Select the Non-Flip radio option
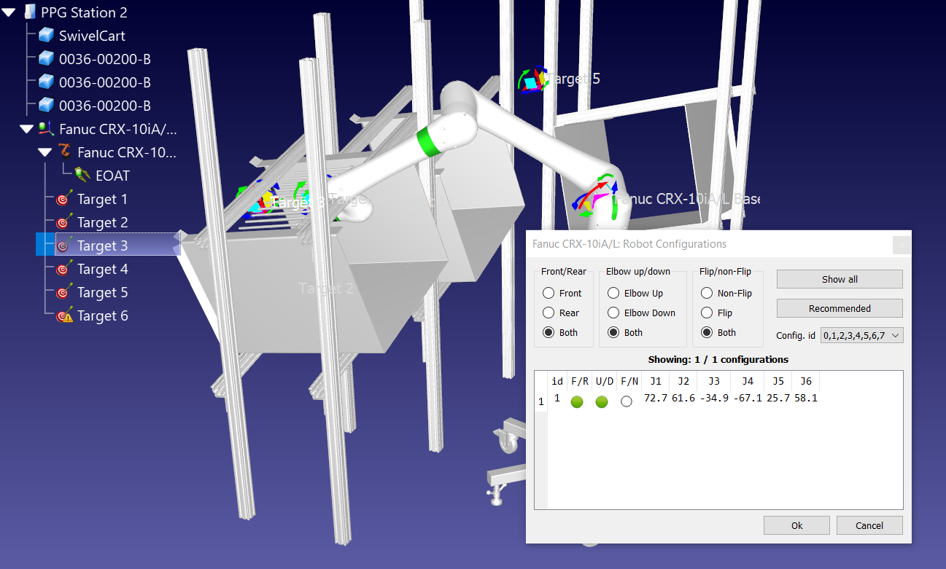 (706, 294)
